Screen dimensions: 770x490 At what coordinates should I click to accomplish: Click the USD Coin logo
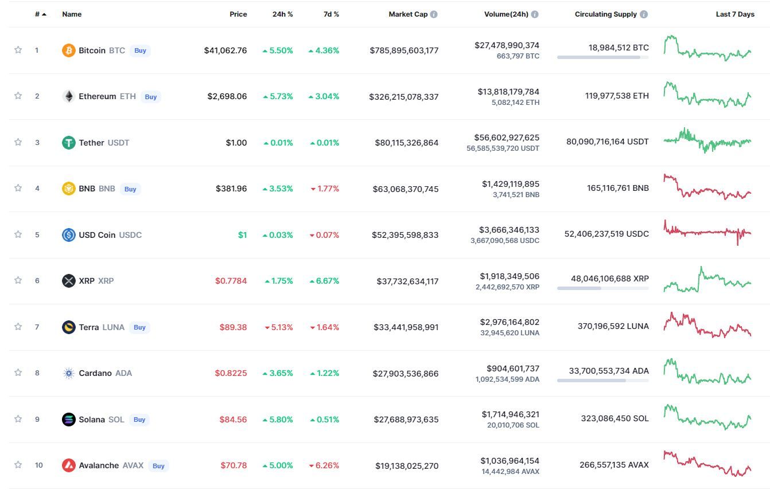[x=69, y=235]
